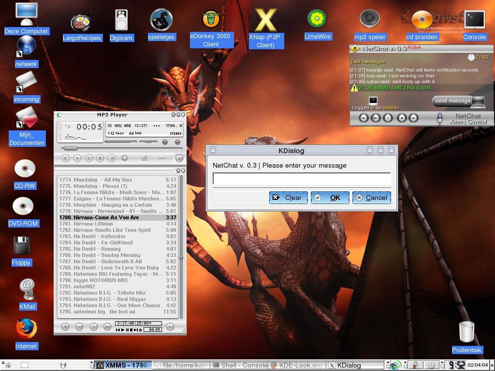This screenshot has width=495, height=371.
Task: Toggle the equalizer bars icon in MP3 Player
Action: [144, 158]
